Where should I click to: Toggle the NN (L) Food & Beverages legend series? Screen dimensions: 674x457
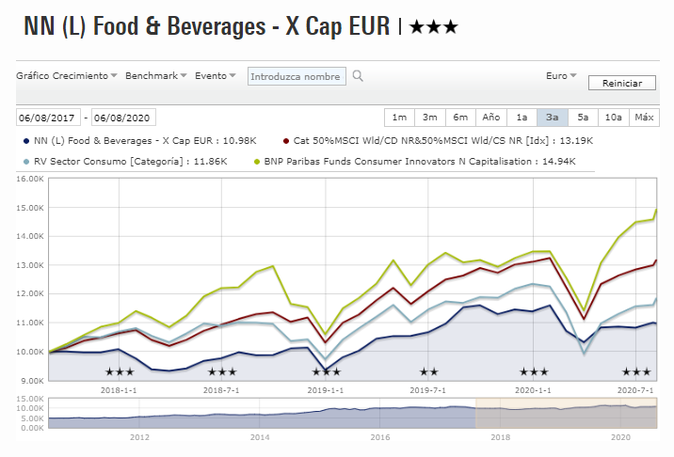[136, 140]
